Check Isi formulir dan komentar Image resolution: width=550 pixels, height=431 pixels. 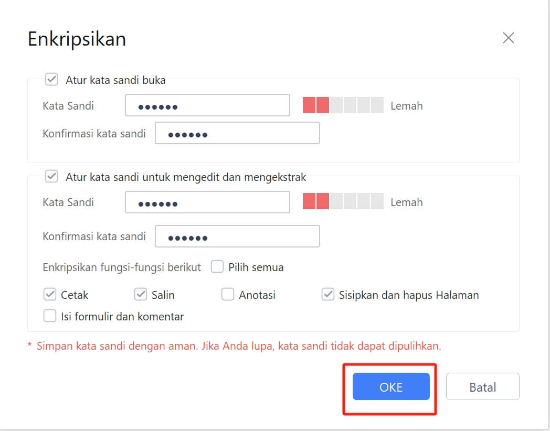point(49,316)
